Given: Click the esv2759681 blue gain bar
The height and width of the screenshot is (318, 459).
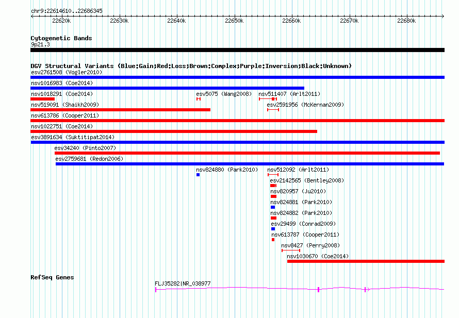Looking at the screenshot, I should (x=250, y=164).
